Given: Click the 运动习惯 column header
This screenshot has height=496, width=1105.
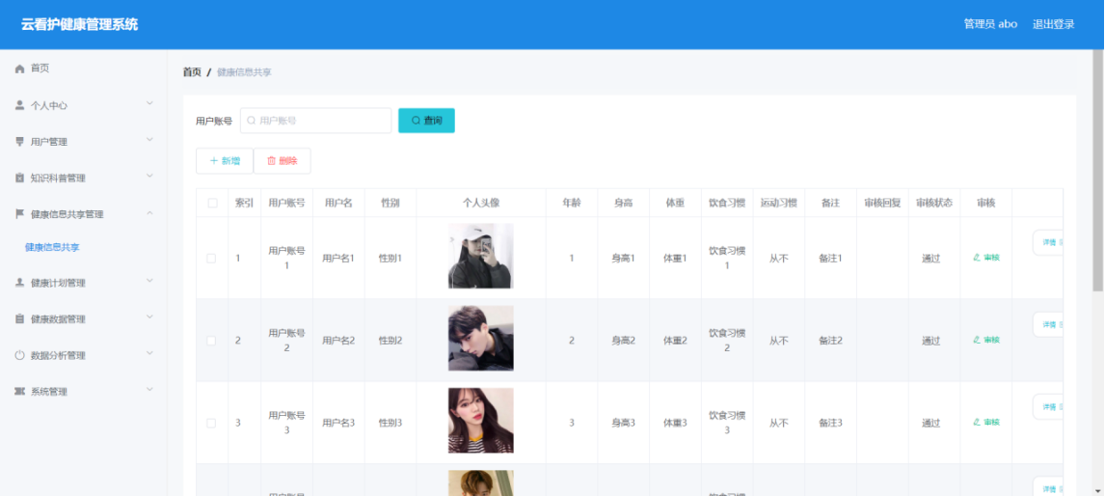Looking at the screenshot, I should coord(779,204).
